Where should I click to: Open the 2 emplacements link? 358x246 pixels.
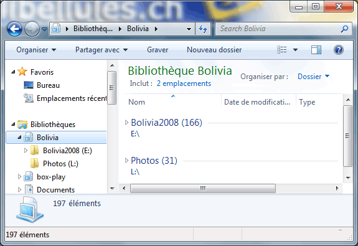point(184,83)
